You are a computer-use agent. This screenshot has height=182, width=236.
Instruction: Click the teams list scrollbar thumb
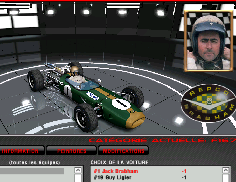pos(78,178)
